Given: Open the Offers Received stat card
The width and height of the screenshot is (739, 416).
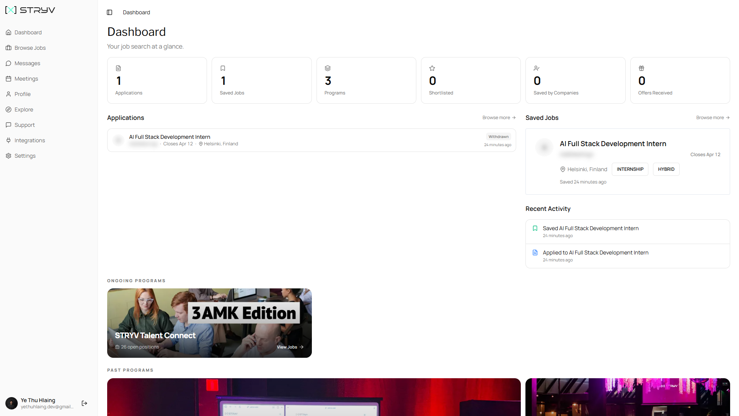Looking at the screenshot, I should [x=680, y=80].
